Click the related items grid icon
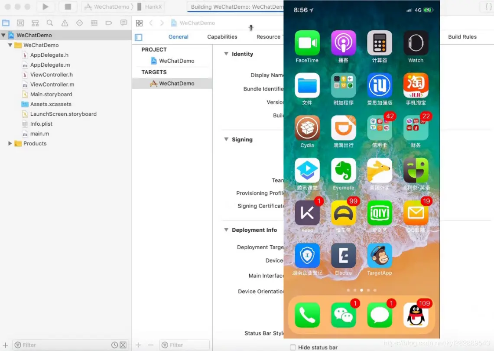494x351 pixels. [x=139, y=23]
